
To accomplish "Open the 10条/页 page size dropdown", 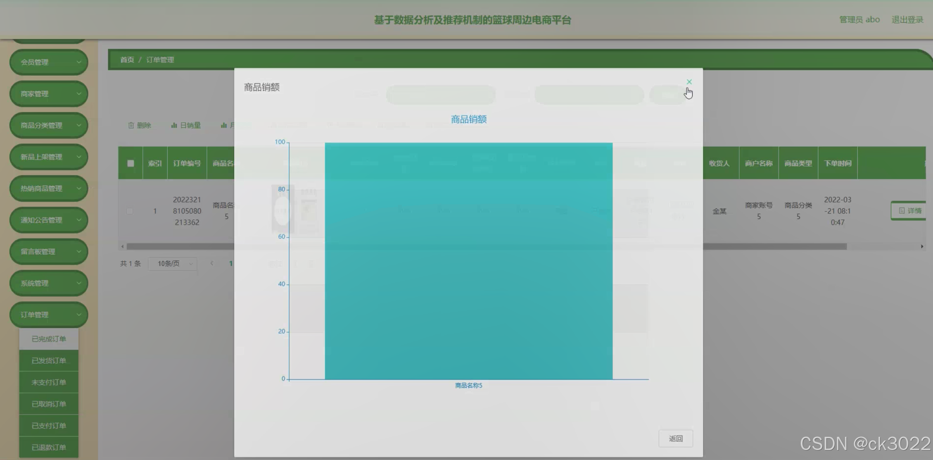I will [x=172, y=264].
